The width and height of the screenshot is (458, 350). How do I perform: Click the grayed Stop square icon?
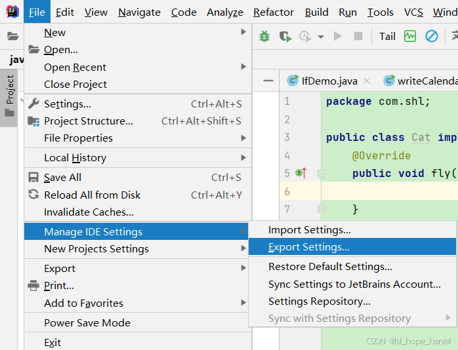tap(358, 36)
